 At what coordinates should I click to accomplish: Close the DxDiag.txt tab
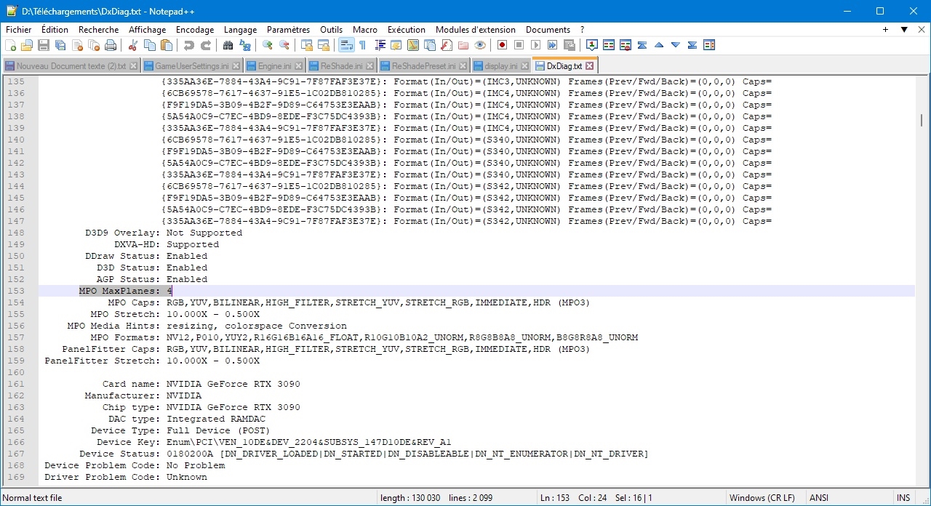[589, 65]
